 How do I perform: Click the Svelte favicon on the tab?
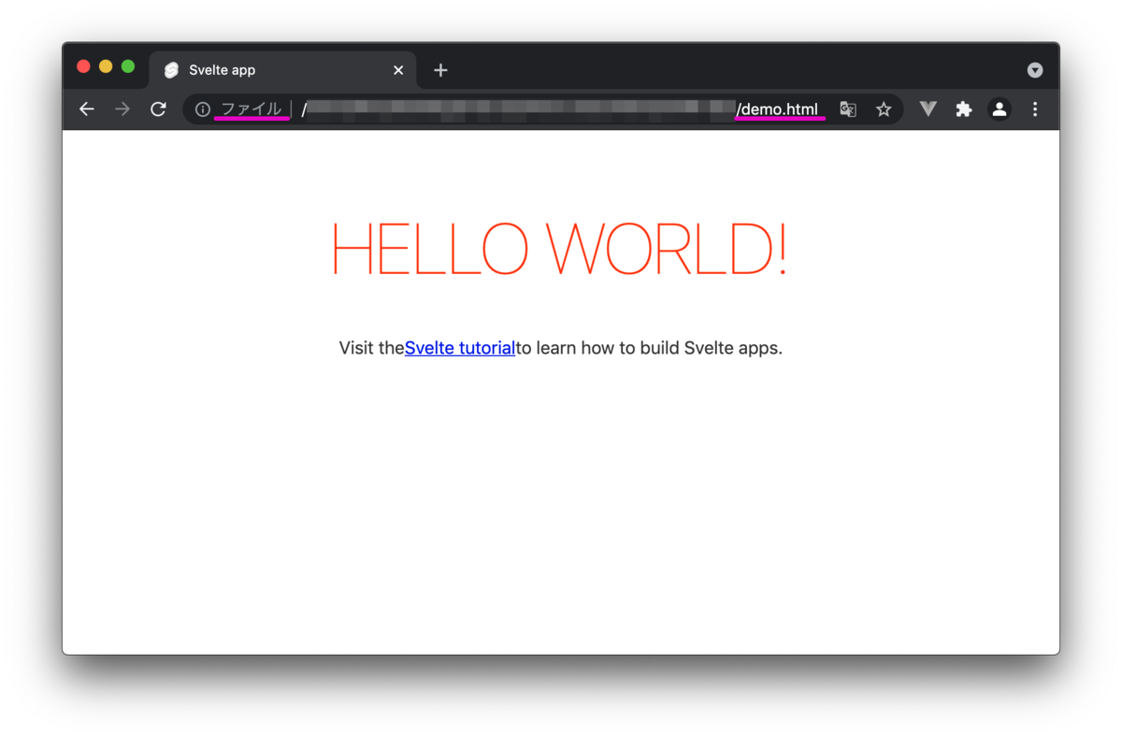click(171, 70)
